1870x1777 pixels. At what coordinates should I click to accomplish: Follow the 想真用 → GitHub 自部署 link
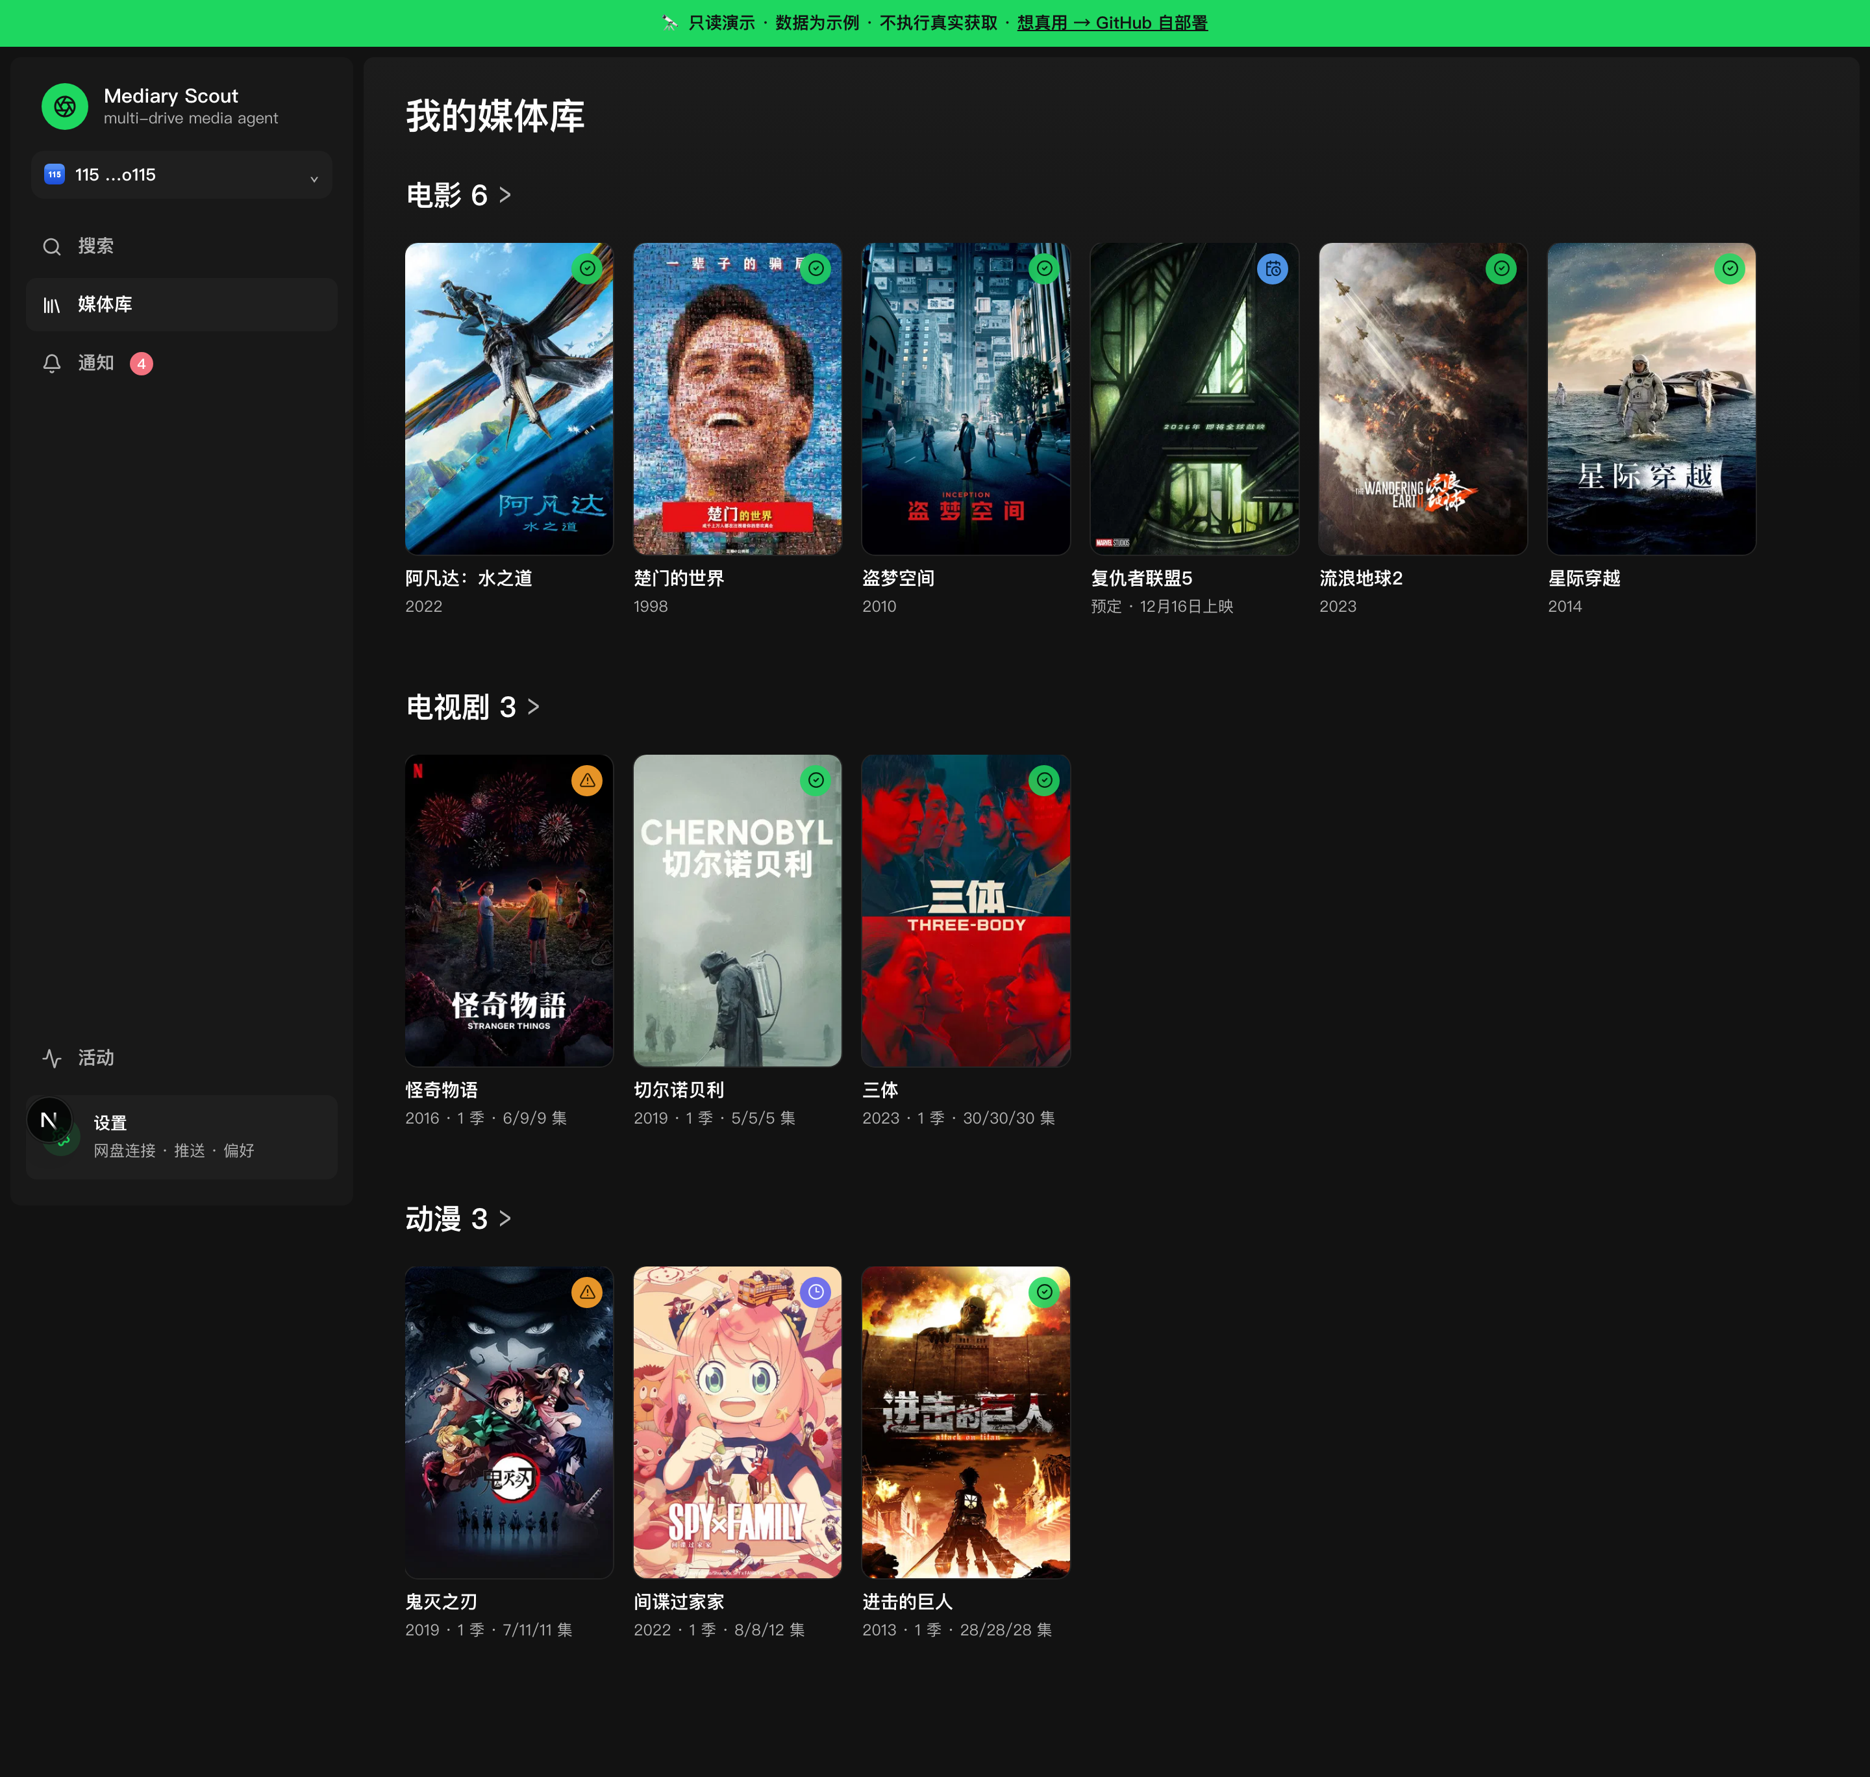[x=1112, y=23]
